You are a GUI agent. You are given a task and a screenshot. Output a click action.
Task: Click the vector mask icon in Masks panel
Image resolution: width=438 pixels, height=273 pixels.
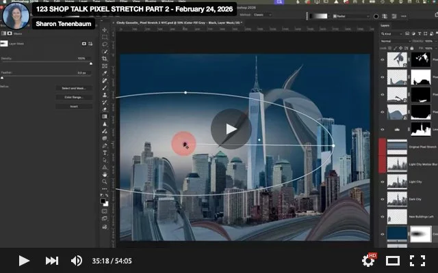[x=90, y=44]
